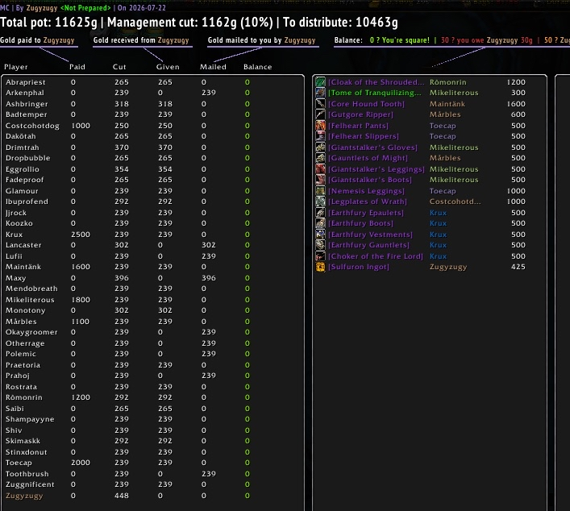Open the [Legplates of Wrath] item link
Viewport: 570px width, 511px height.
[368, 201]
